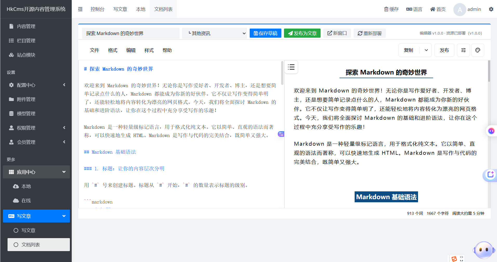The height and width of the screenshot is (262, 497).
Task: Click the 保存草稿 button
Action: 266,33
